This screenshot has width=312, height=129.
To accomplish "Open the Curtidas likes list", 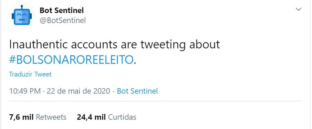I will click(122, 117).
